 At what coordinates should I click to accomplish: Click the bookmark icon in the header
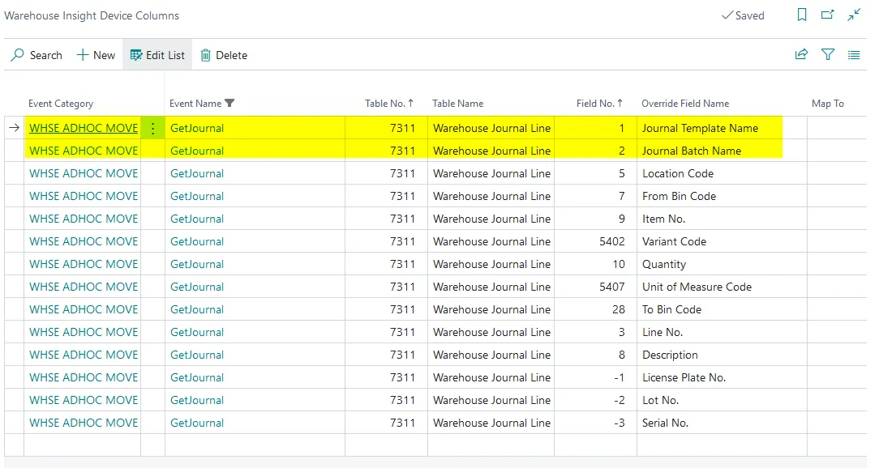802,15
